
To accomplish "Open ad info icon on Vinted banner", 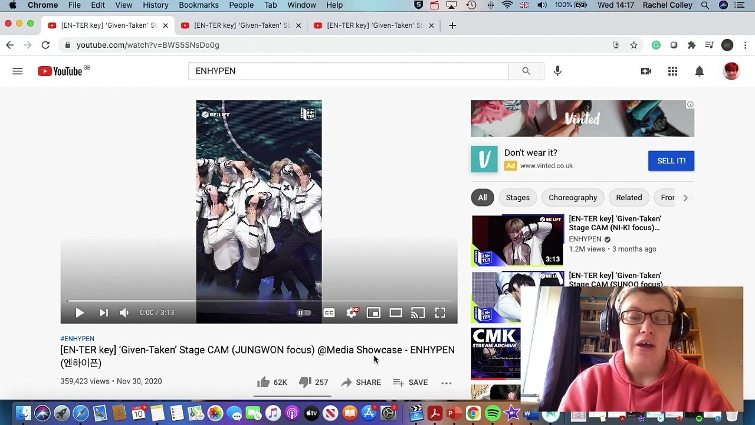I will coord(690,104).
